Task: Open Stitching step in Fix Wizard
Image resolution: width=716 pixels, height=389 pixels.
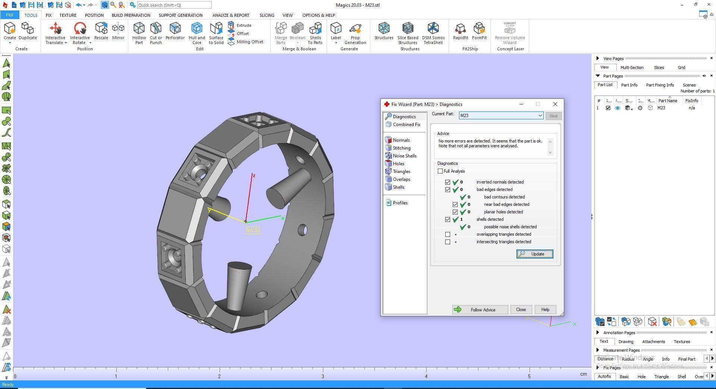Action: [x=398, y=148]
